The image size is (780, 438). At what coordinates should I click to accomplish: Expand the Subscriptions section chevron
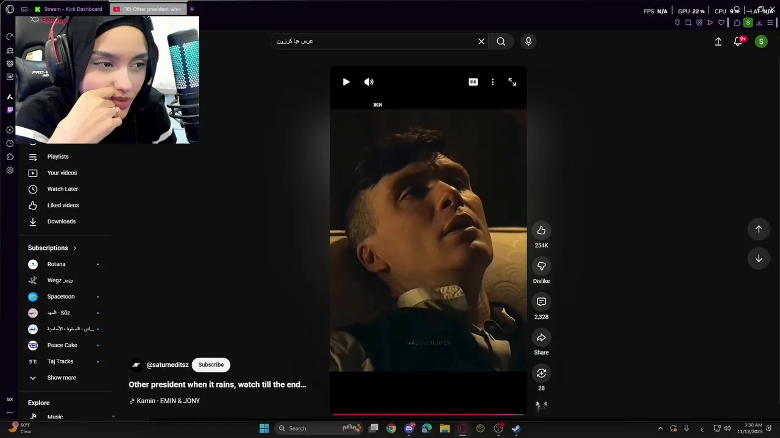(x=74, y=248)
